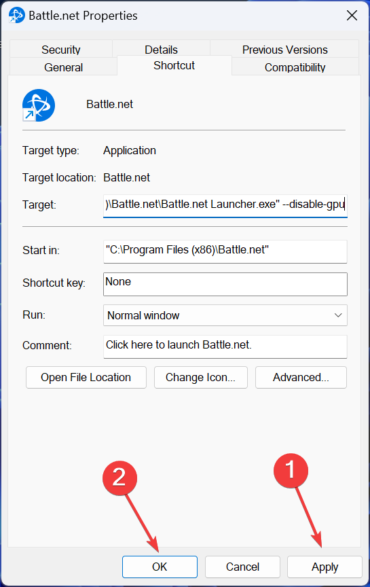Click the Change Icon button
370x587 pixels.
coord(201,377)
